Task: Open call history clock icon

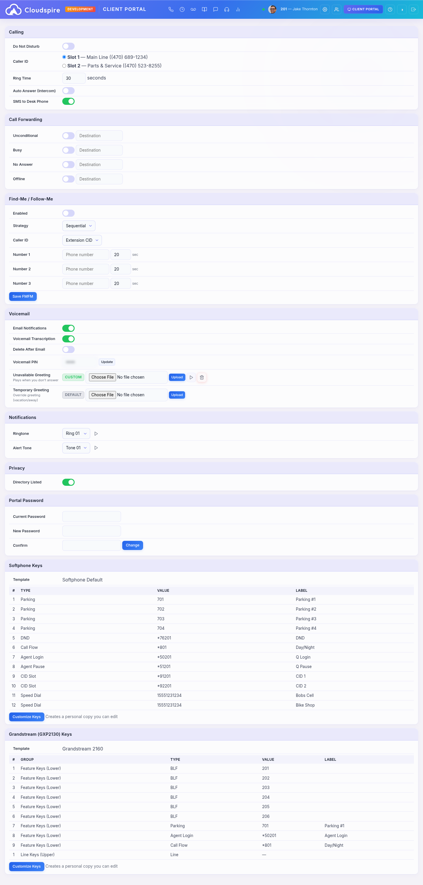Action: pos(182,9)
